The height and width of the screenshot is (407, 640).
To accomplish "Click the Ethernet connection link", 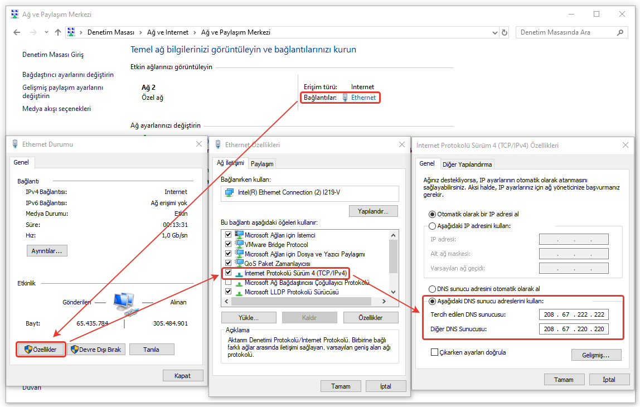I will [x=363, y=98].
